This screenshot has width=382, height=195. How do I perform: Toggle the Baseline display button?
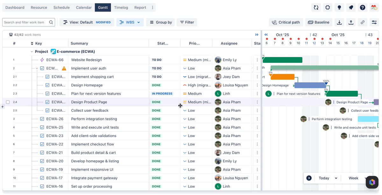pyautogui.click(x=319, y=22)
